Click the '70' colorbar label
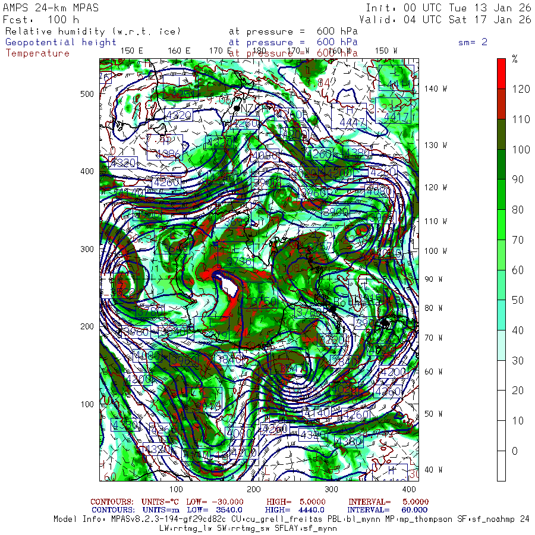Screen dimensions: 535x535 coord(518,240)
